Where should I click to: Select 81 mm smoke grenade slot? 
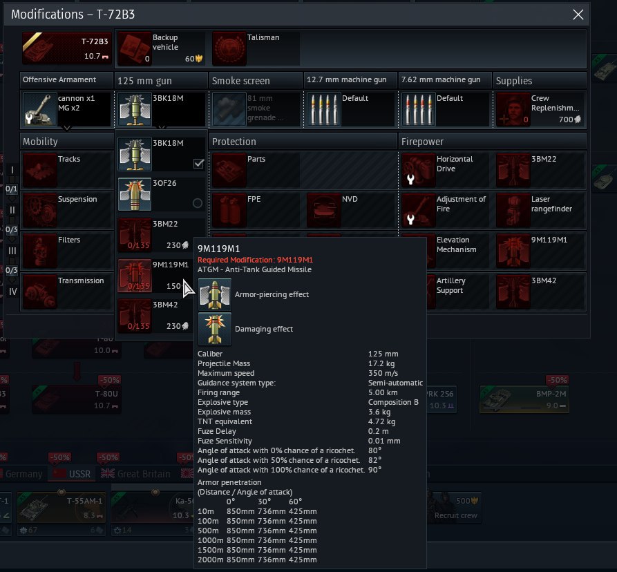pos(256,109)
